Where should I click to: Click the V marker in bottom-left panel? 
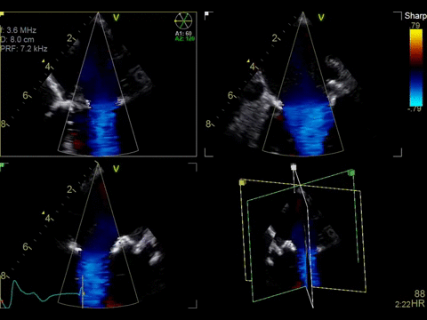pyautogui.click(x=116, y=169)
